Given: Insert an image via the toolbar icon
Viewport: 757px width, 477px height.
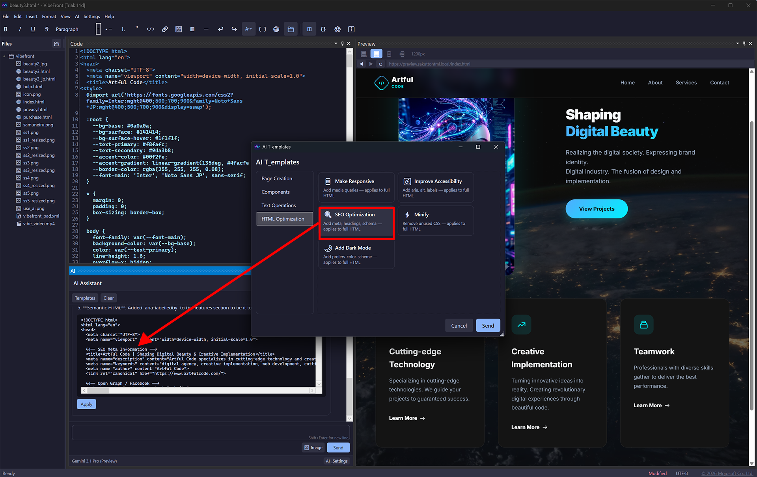Looking at the screenshot, I should pos(179,29).
